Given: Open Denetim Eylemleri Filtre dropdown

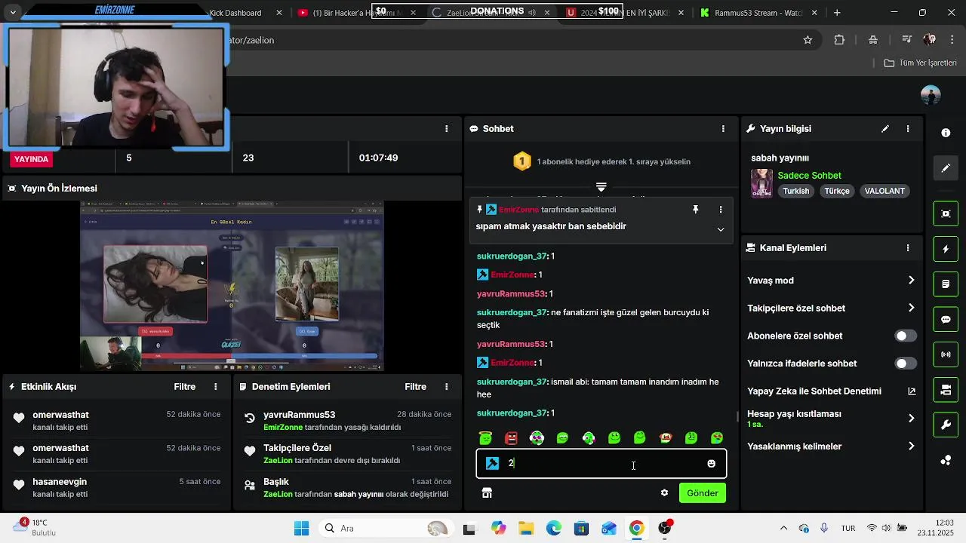Looking at the screenshot, I should coord(416,387).
